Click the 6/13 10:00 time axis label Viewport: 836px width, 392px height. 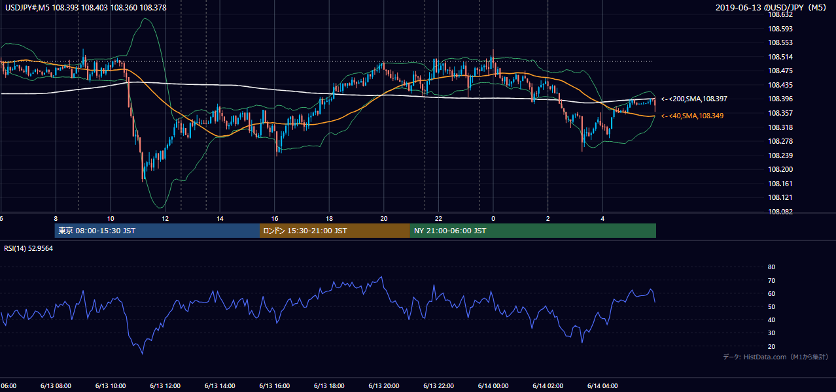110,385
